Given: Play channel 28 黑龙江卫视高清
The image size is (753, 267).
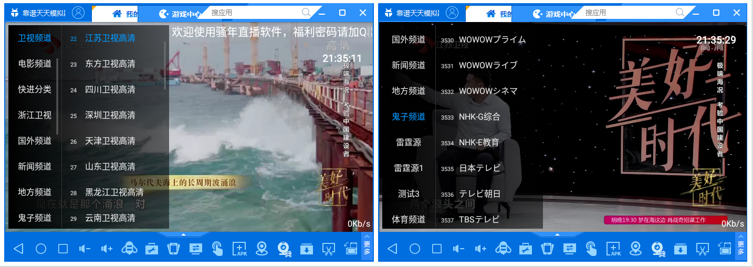Looking at the screenshot, I should 115,193.
